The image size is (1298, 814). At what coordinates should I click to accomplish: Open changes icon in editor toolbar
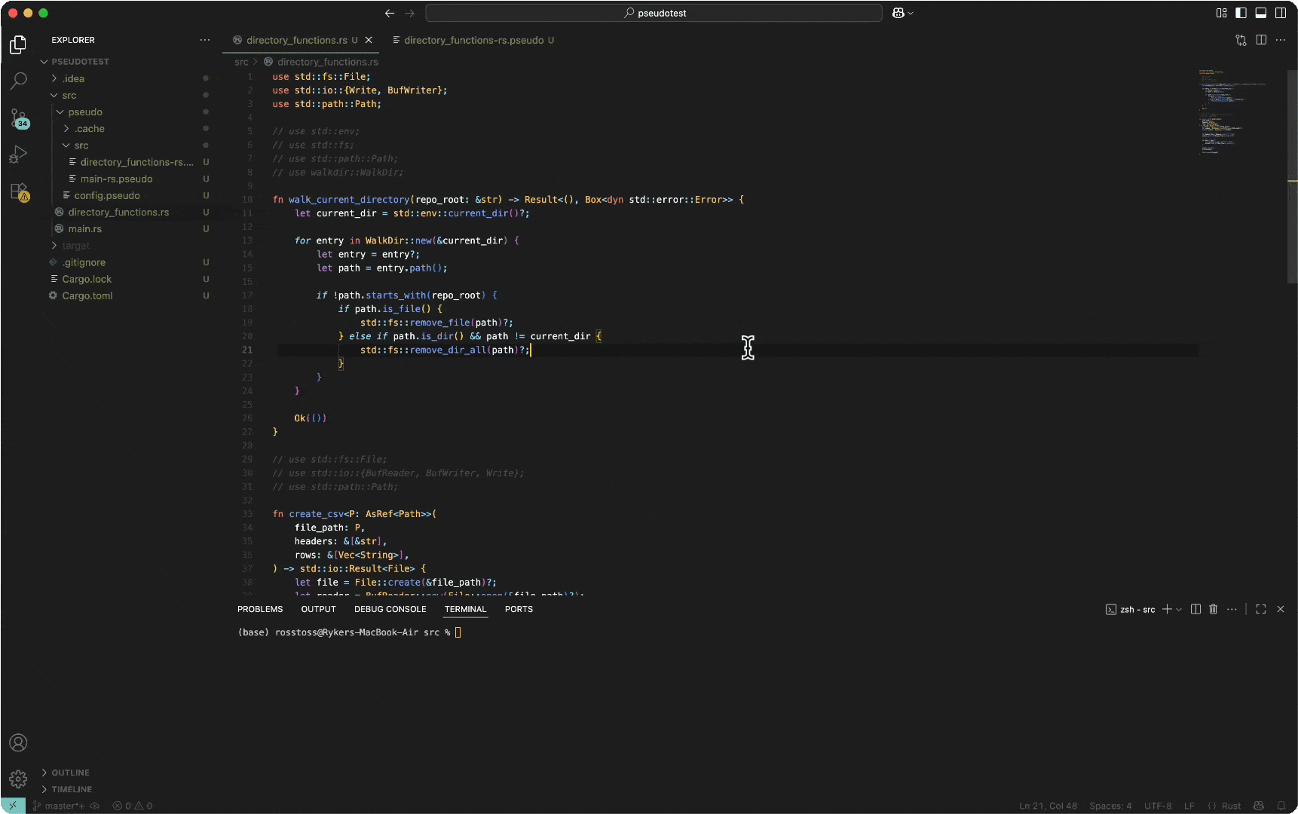1241,40
